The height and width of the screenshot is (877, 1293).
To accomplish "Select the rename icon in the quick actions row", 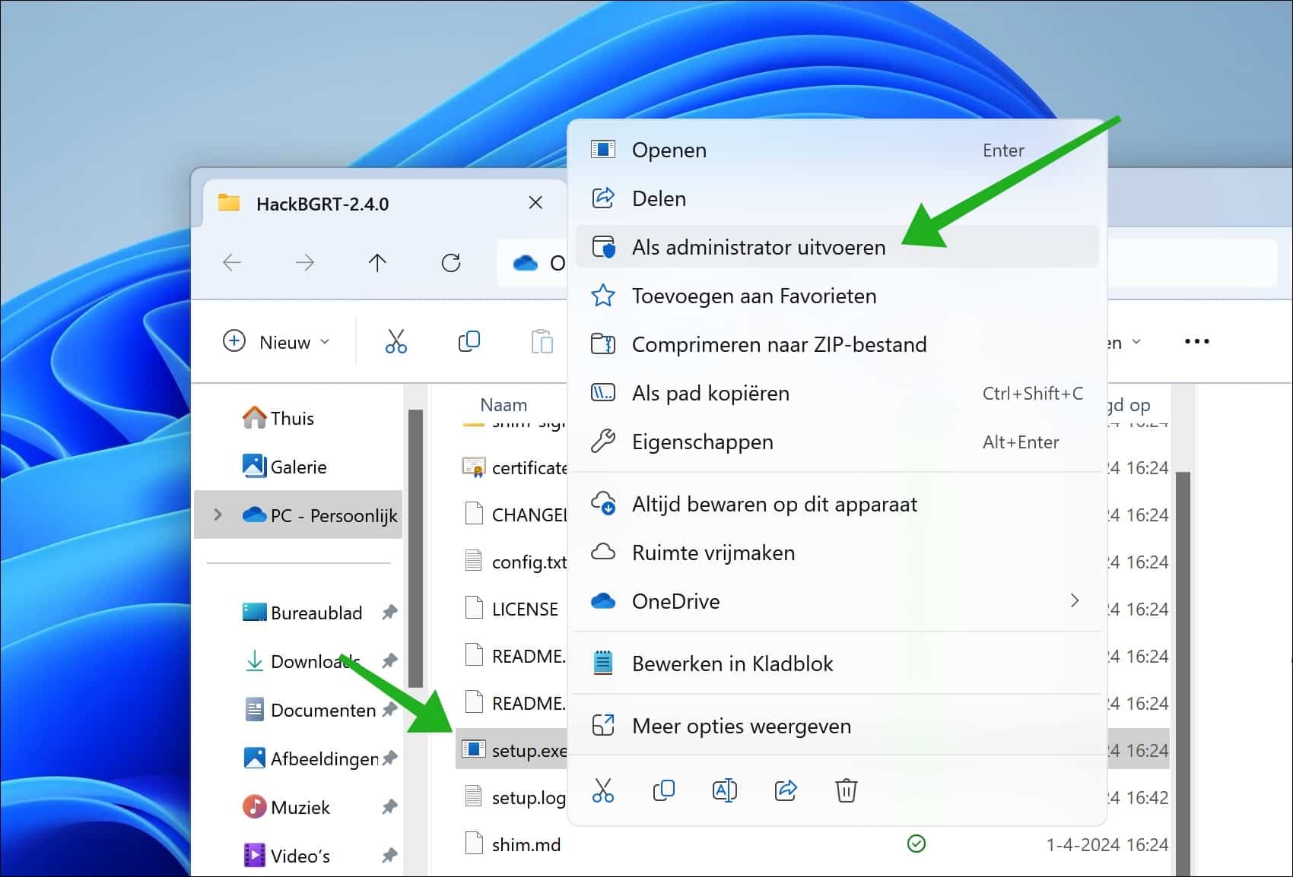I will 724,790.
